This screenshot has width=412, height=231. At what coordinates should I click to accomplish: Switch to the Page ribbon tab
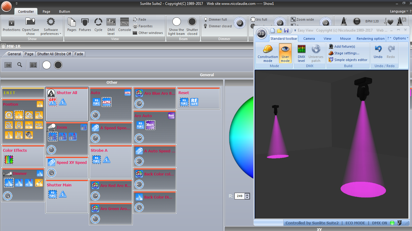point(47,12)
